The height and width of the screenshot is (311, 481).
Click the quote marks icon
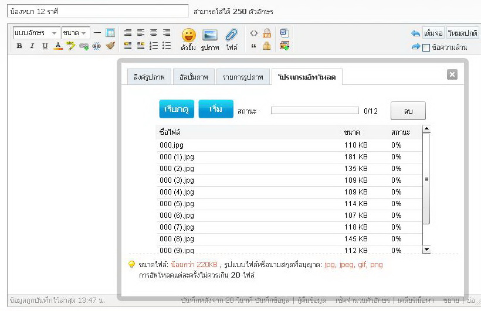[x=253, y=46]
